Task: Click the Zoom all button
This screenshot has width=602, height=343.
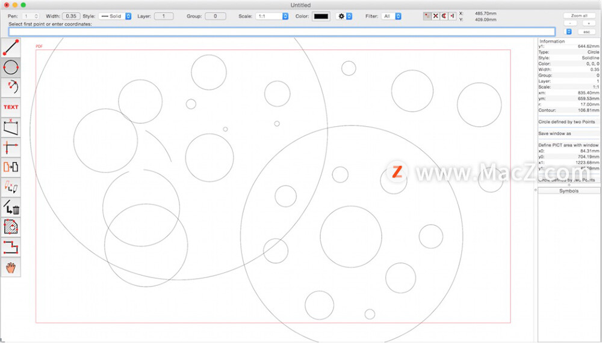Action: [579, 16]
